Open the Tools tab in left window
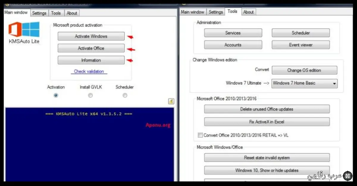This screenshot has width=357, height=186. tap(56, 13)
